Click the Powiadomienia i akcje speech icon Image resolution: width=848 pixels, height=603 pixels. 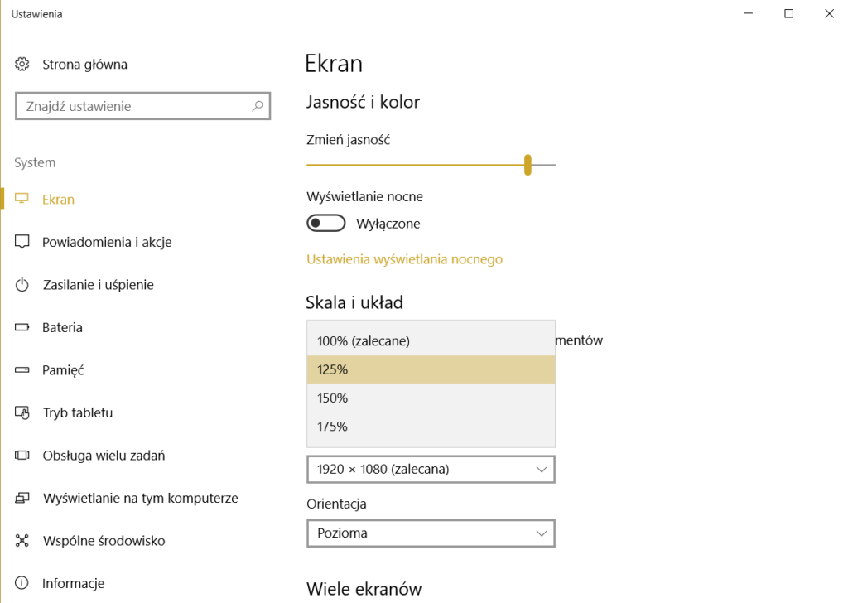22,242
